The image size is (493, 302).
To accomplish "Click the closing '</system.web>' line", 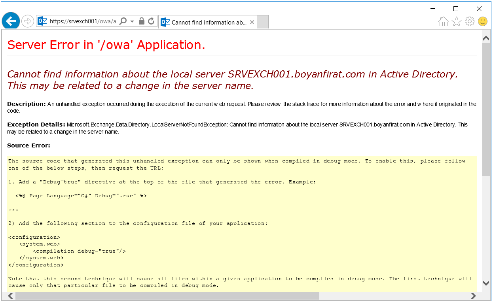I will click(x=41, y=258).
